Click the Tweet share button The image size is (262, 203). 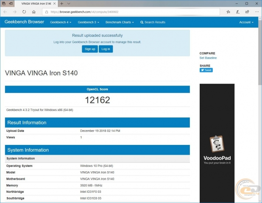206,70
